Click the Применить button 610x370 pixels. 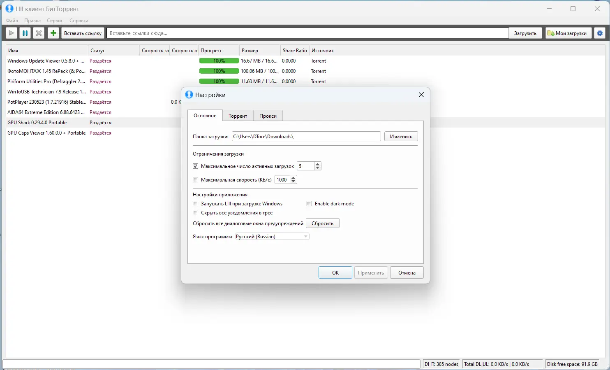pos(371,273)
